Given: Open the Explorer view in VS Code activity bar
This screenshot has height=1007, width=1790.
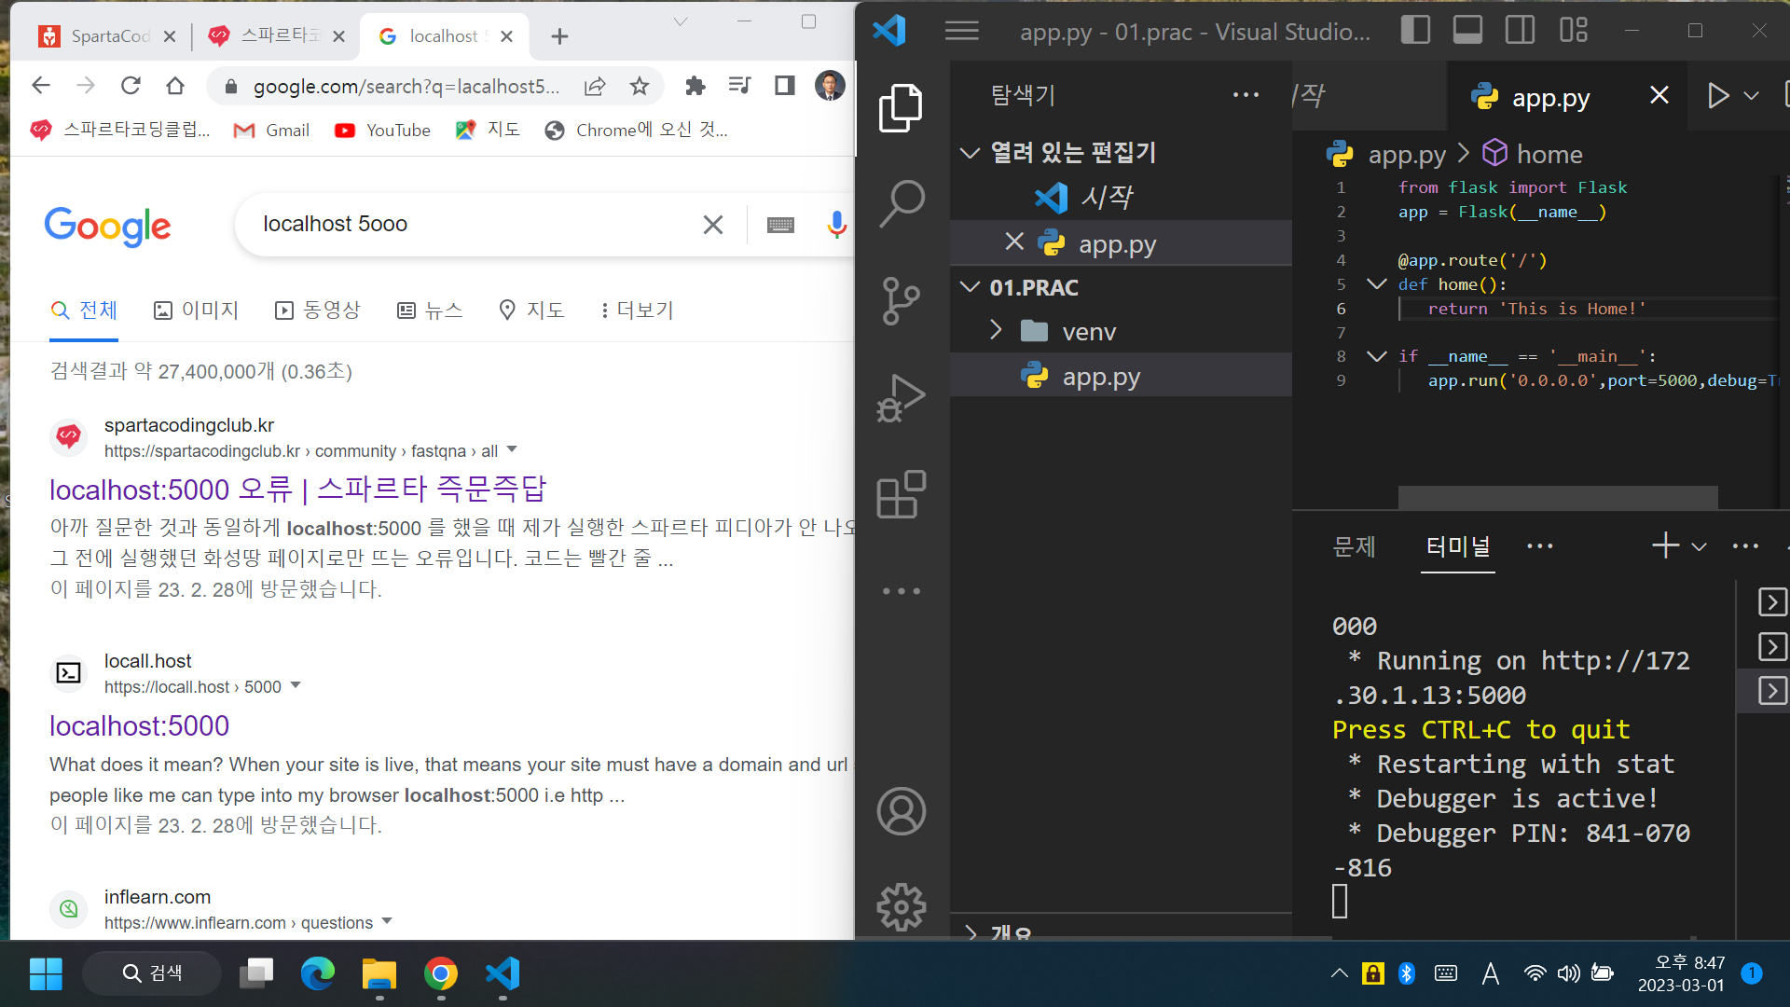Looking at the screenshot, I should point(901,107).
